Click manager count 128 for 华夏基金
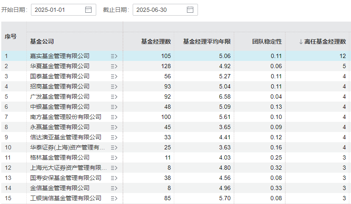 (166, 66)
